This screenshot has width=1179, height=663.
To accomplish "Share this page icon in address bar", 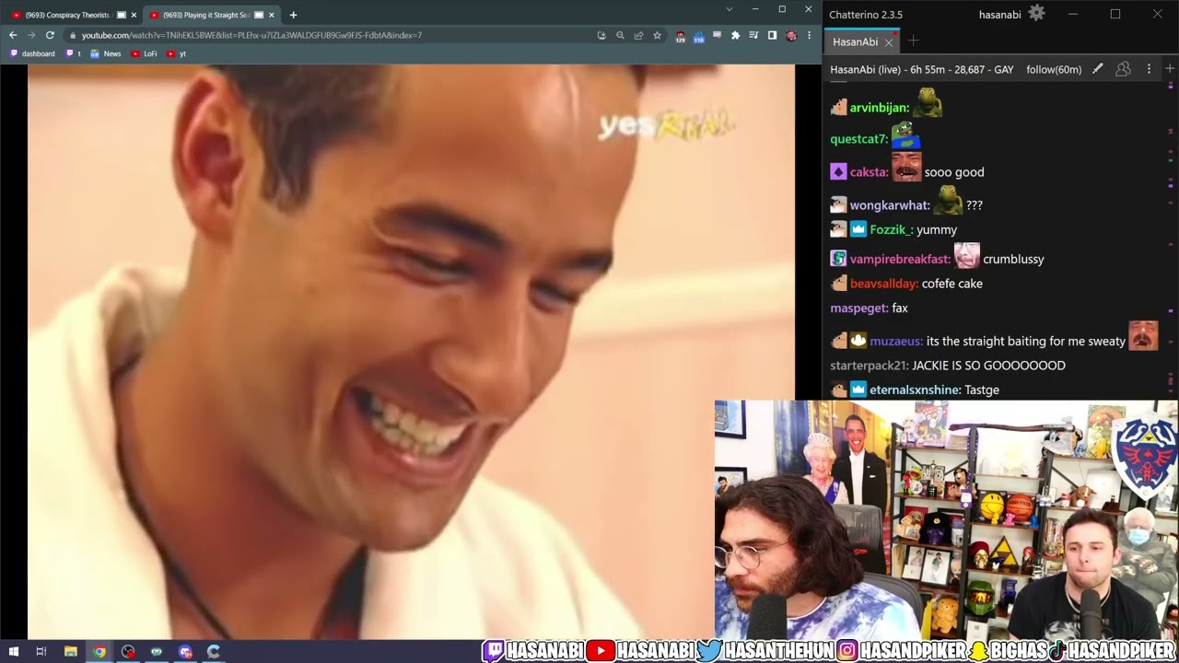I will pyautogui.click(x=638, y=35).
